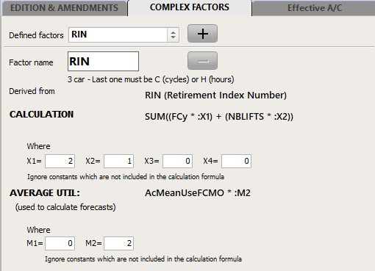Select the COMPLEX FACTORS tab

point(190,7)
